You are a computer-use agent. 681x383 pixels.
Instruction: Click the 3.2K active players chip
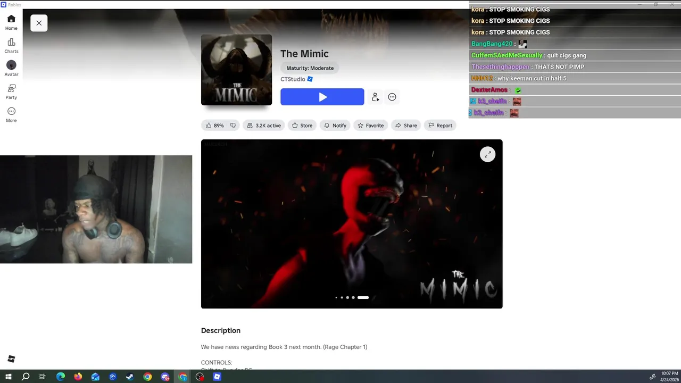264,126
